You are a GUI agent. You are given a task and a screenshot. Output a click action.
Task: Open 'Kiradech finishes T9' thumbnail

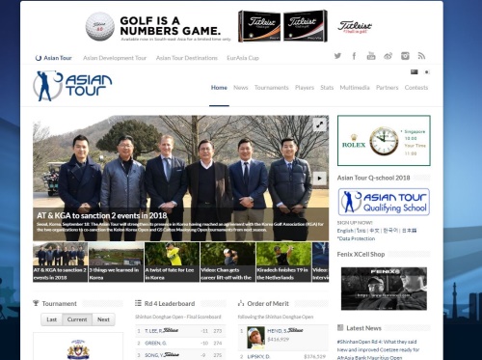coord(283,263)
